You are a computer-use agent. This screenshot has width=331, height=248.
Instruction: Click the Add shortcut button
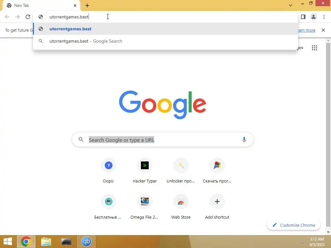217,207
